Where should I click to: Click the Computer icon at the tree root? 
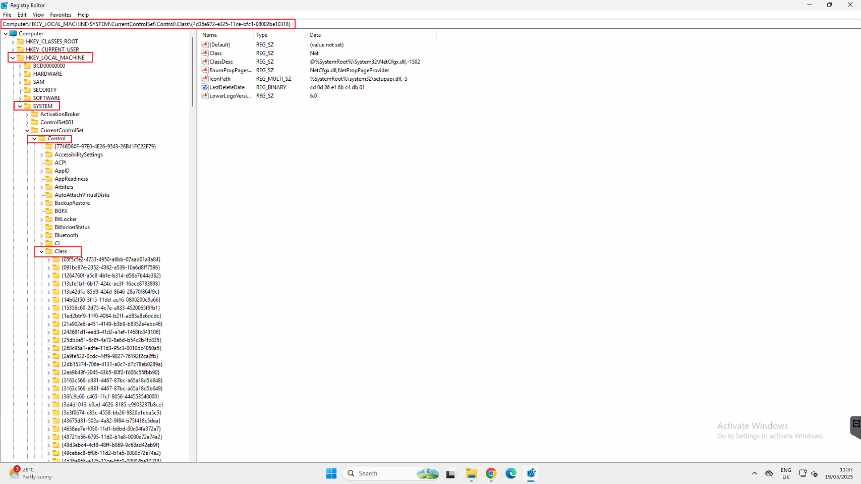point(13,33)
